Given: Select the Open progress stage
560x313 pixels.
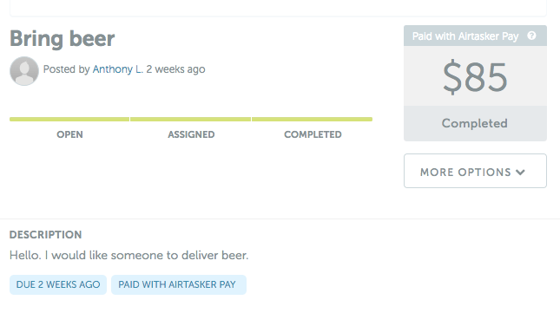Looking at the screenshot, I should [x=69, y=134].
